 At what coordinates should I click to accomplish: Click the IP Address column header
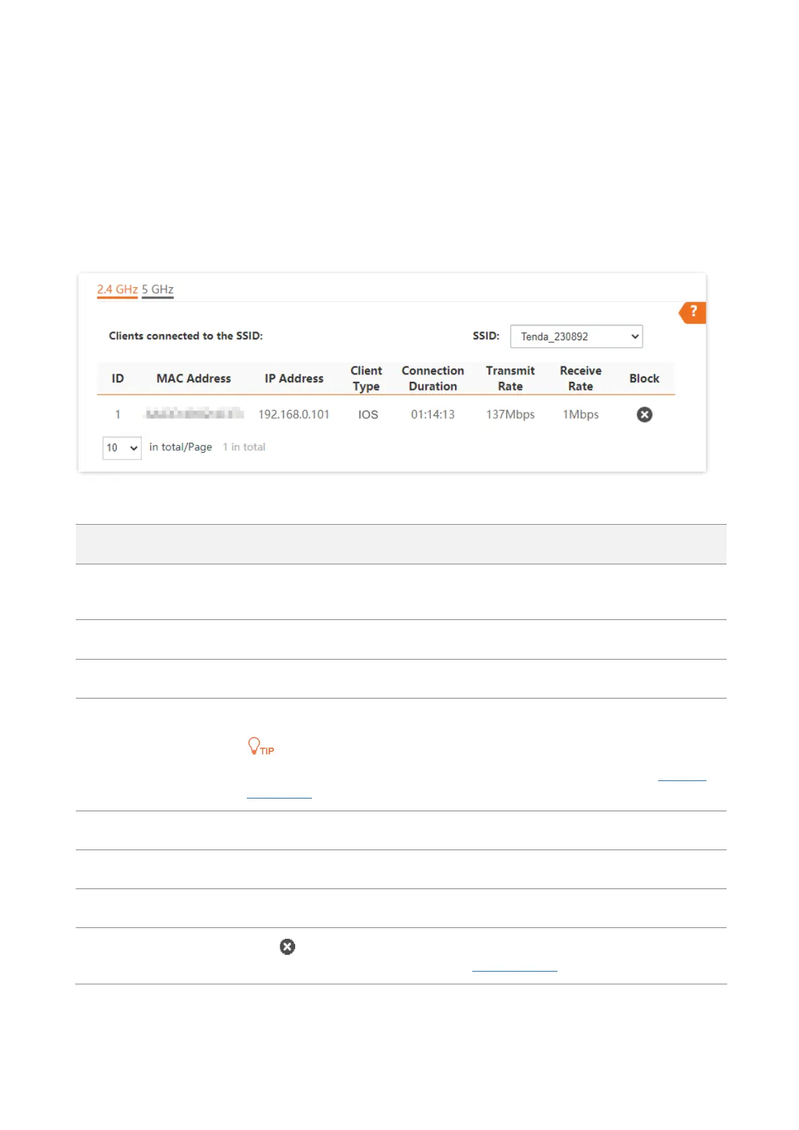click(x=294, y=378)
